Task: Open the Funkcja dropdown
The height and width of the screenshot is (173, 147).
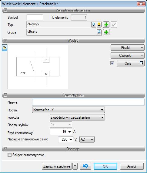Action: [x=77, y=117]
